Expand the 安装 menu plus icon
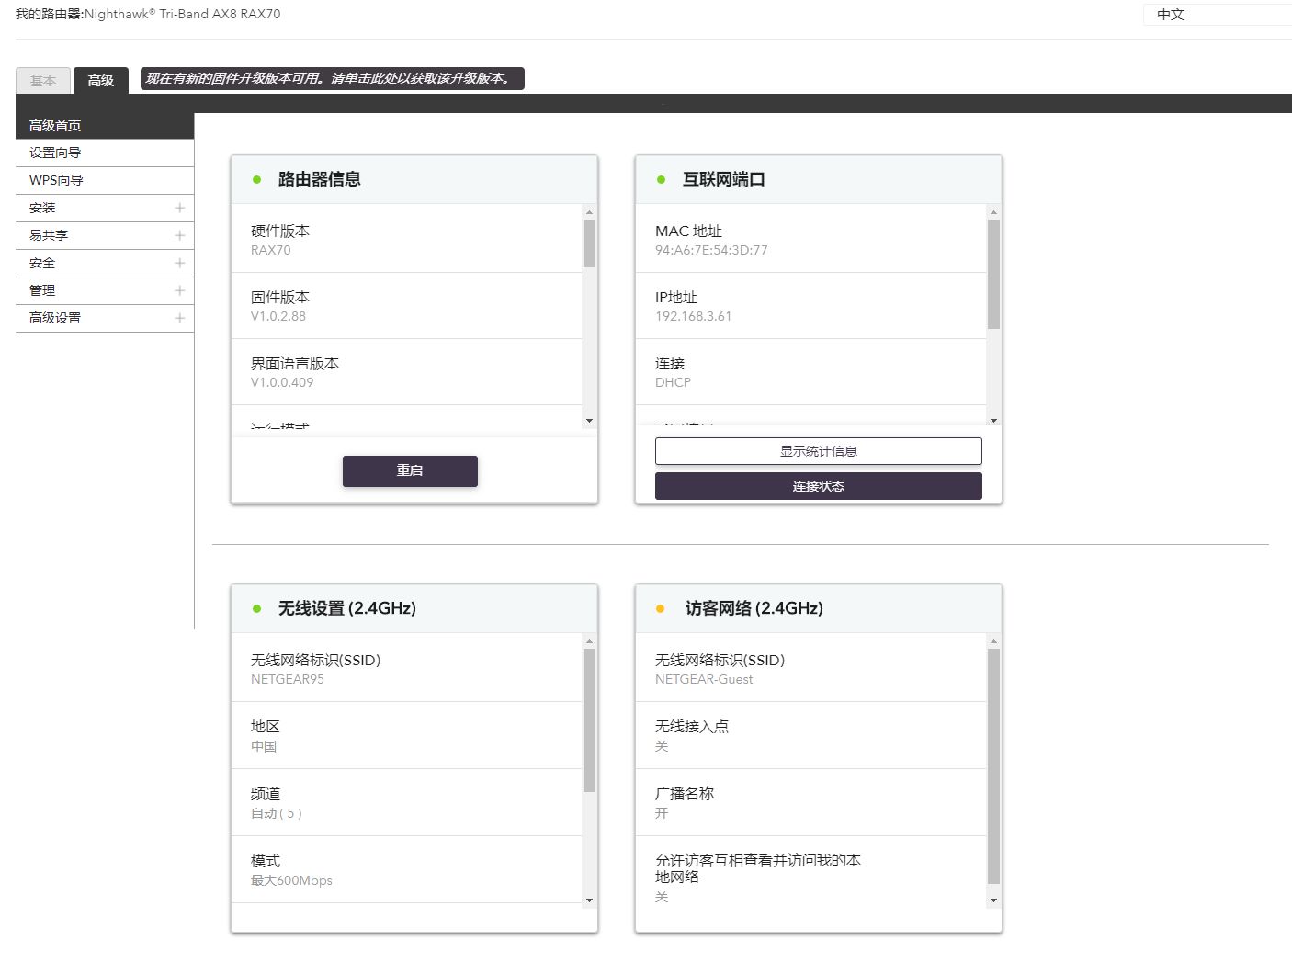1292x962 pixels. tap(179, 208)
